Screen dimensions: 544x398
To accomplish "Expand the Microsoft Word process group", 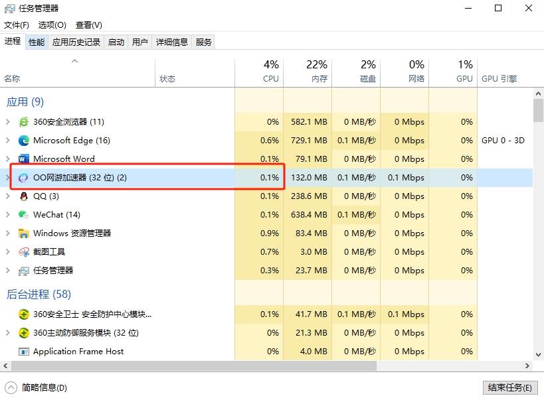I will 7,159.
